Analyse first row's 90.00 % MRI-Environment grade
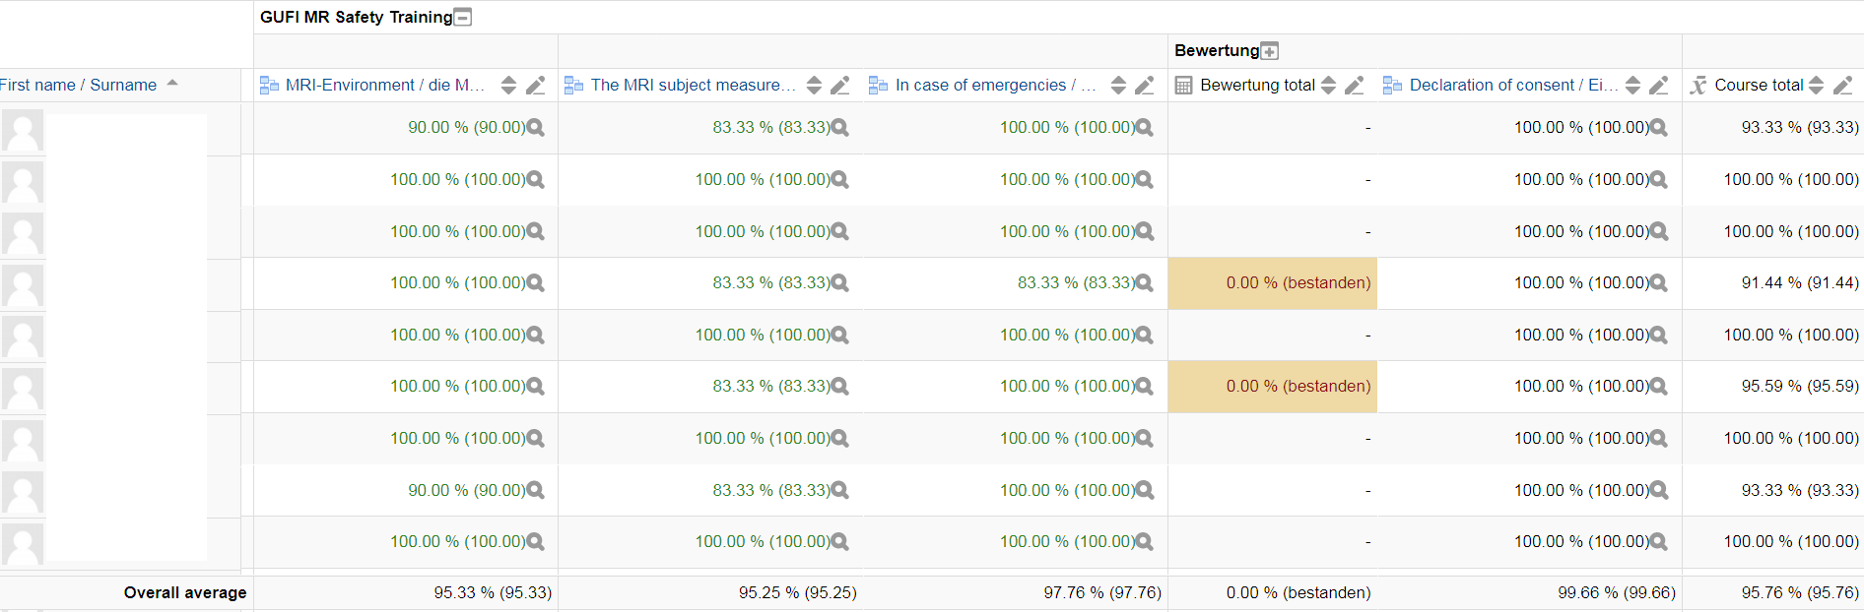The height and width of the screenshot is (612, 1864). 535,128
